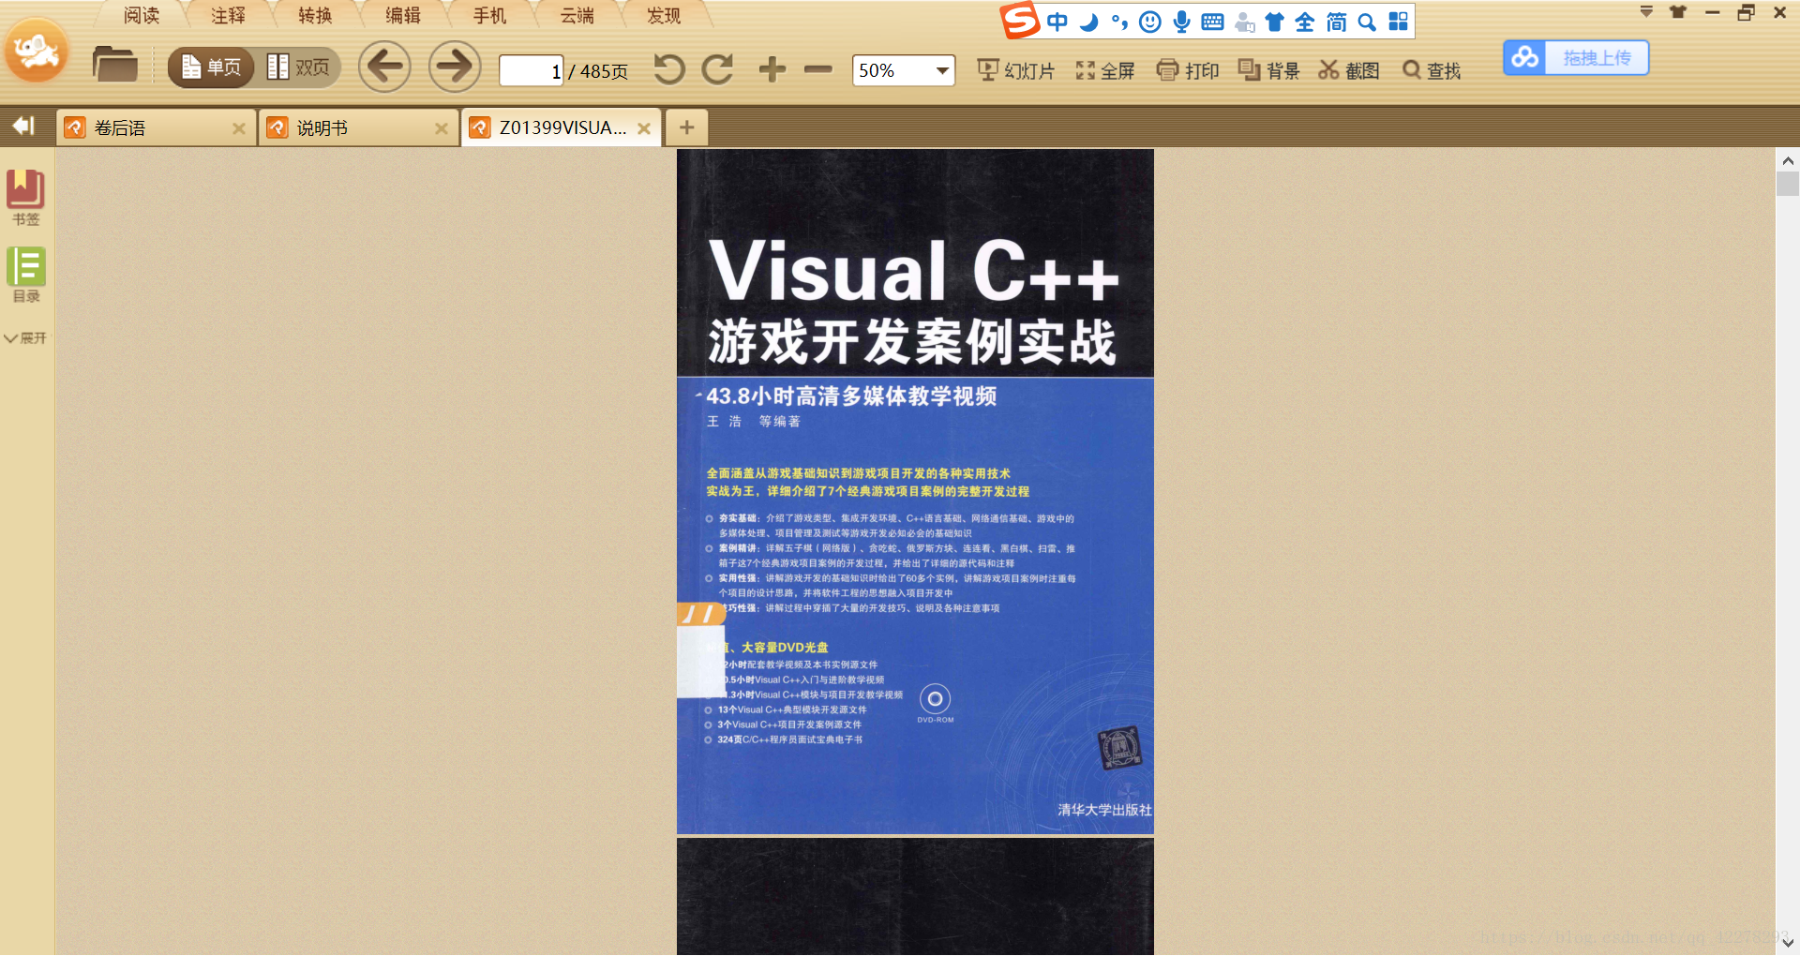Open the 编辑 menu tab
Screen dimensions: 1800x956
pyautogui.click(x=403, y=16)
